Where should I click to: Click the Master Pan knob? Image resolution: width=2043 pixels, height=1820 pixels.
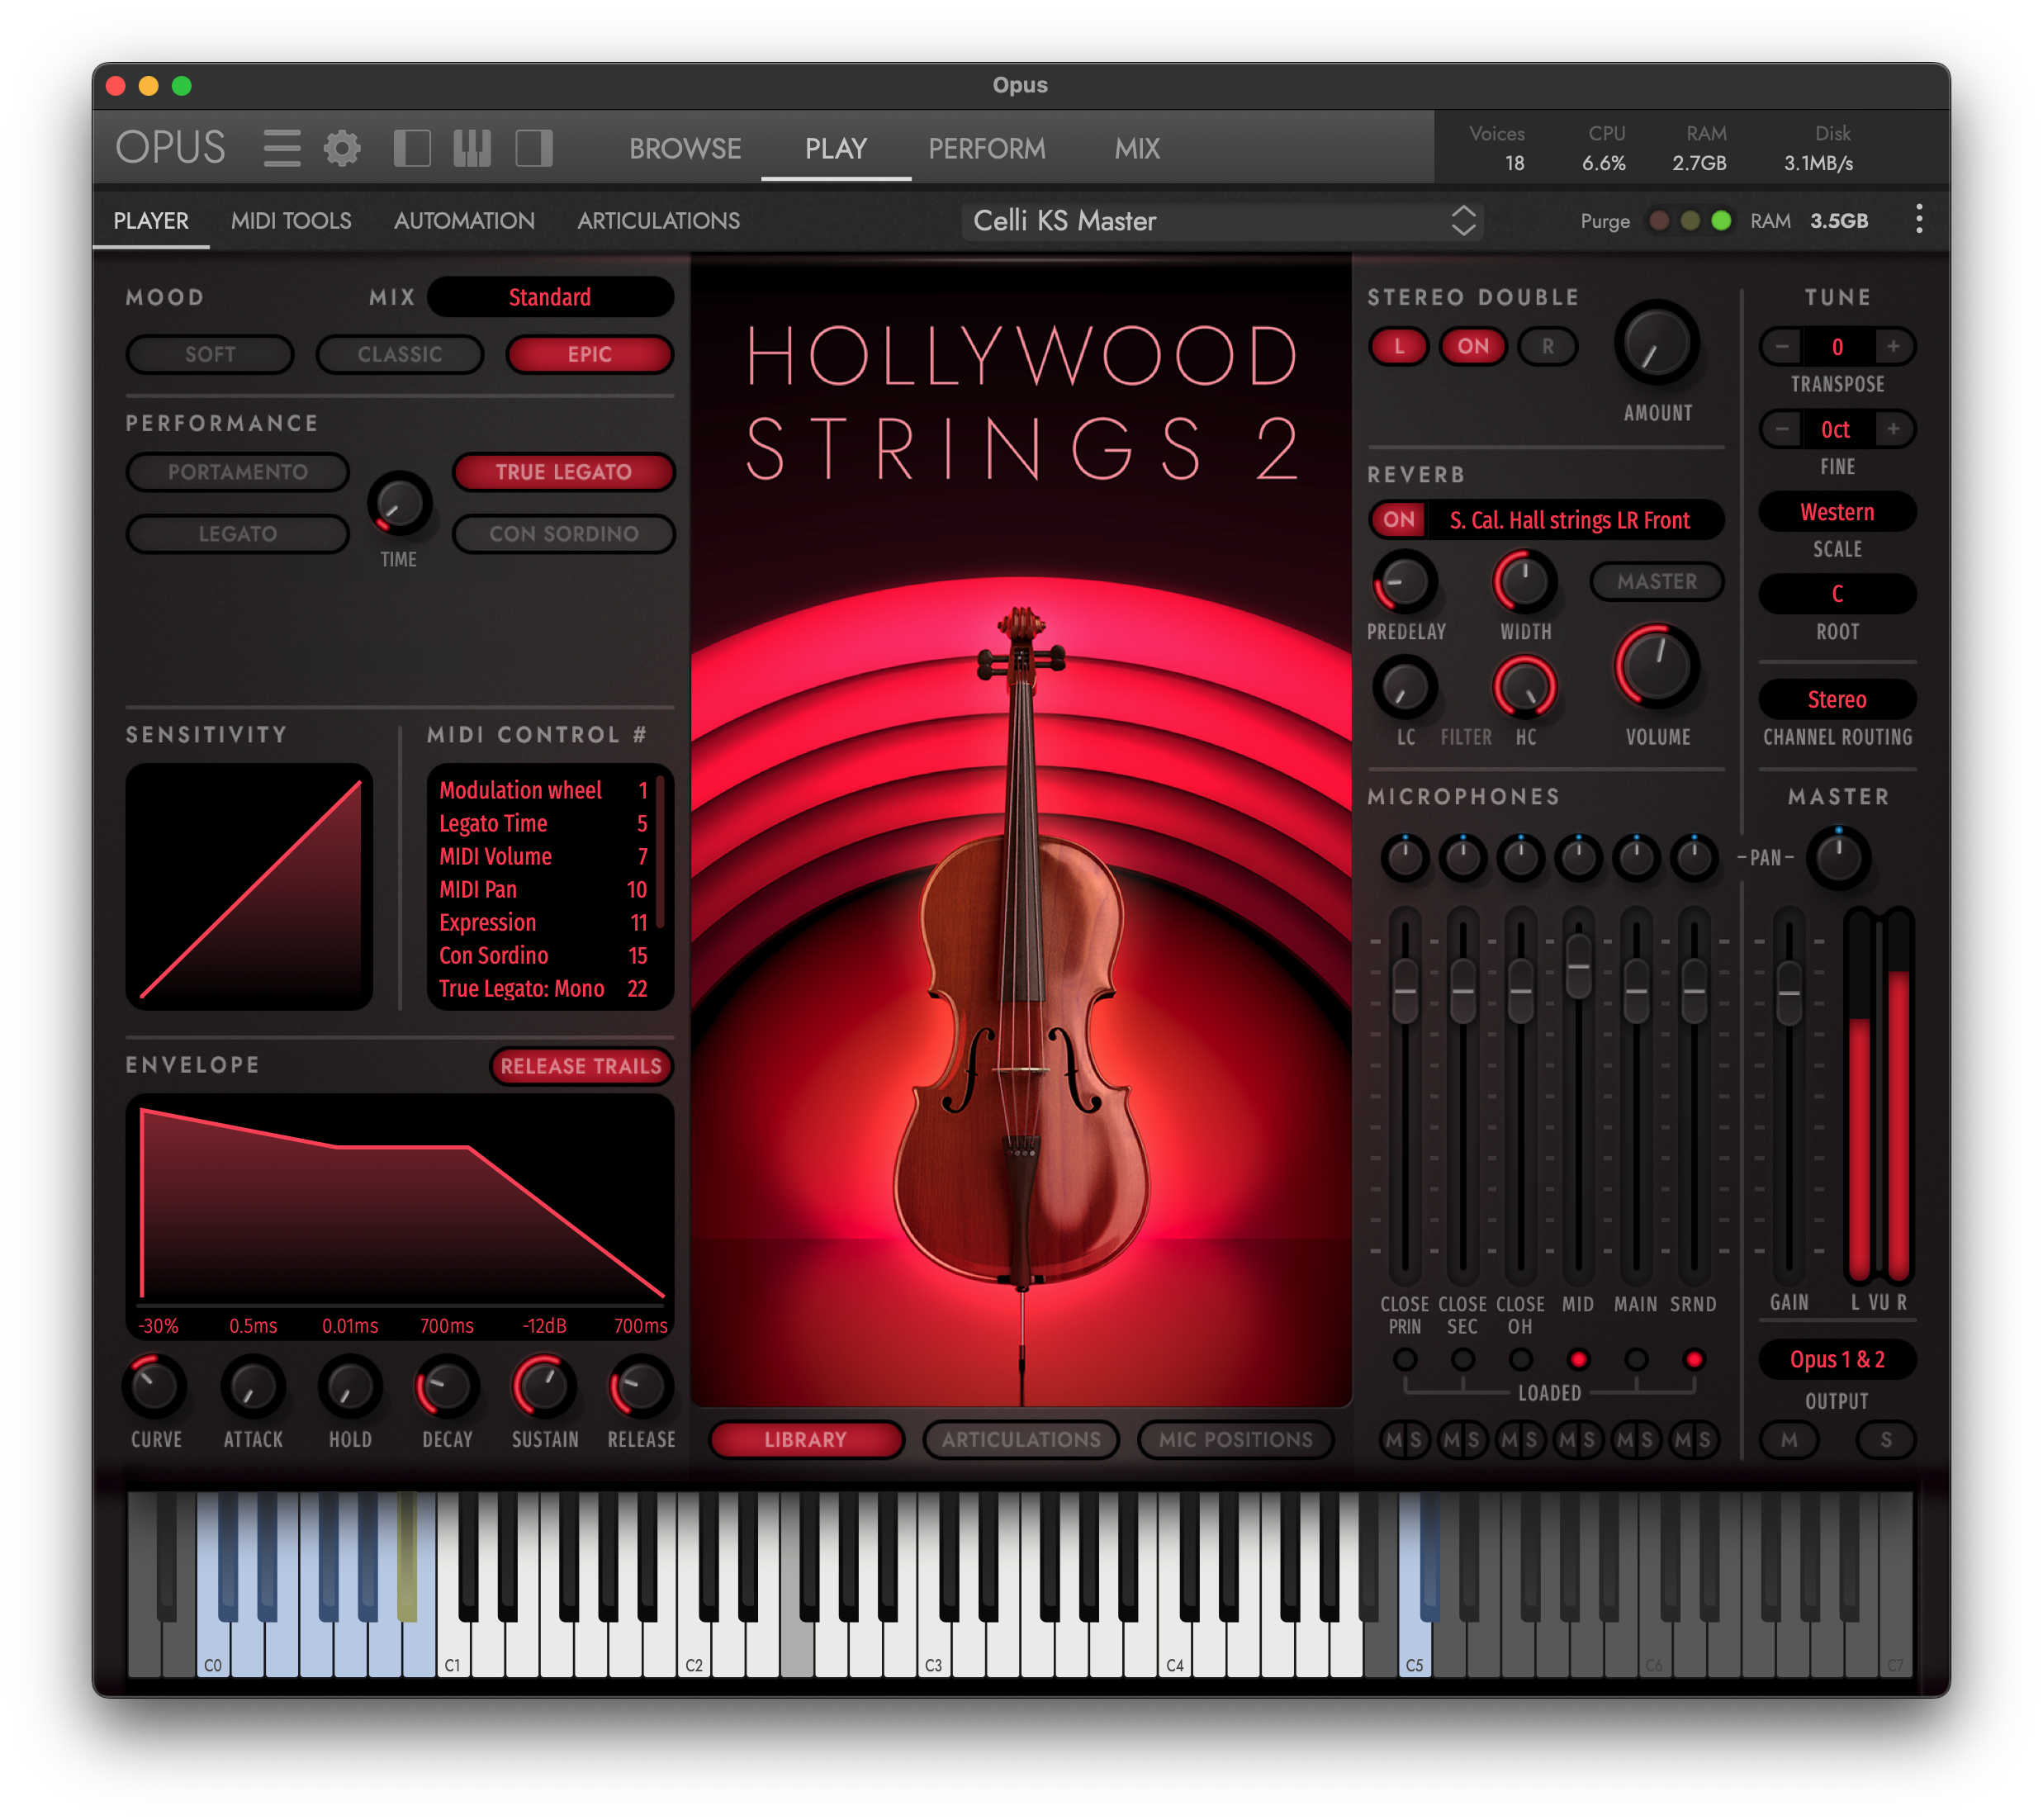(x=1838, y=857)
